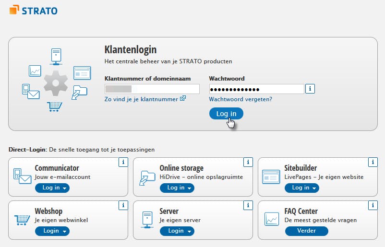Image resolution: width=385 pixels, height=247 pixels.
Task: Click the Server card title
Action: [x=169, y=211]
